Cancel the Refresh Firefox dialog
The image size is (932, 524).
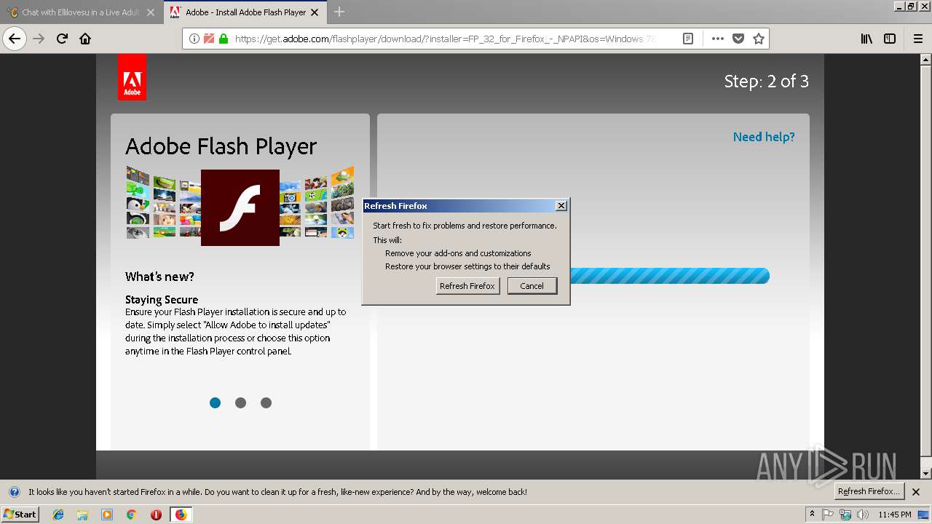(532, 286)
